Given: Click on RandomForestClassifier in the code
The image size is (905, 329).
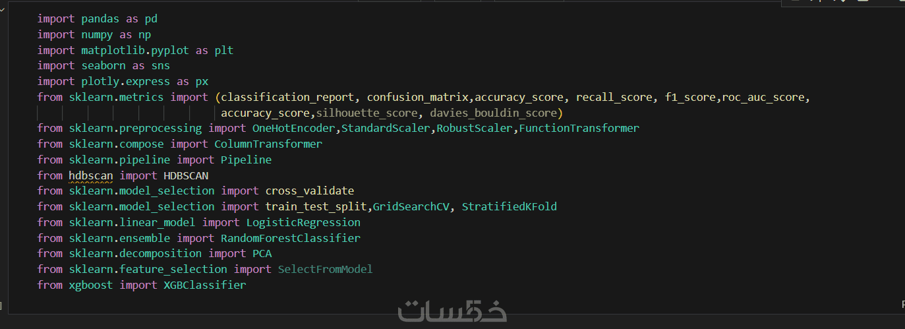Looking at the screenshot, I should tap(290, 238).
